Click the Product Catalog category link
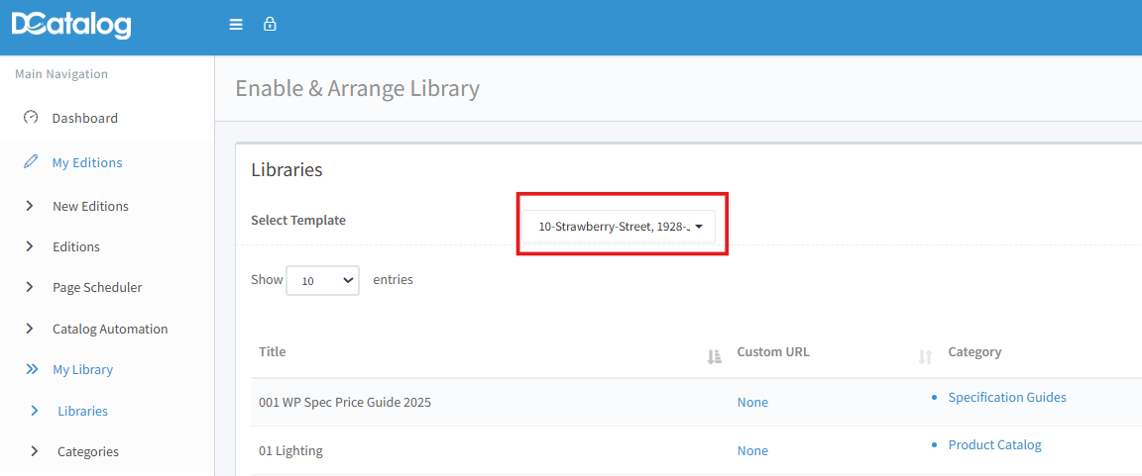Image resolution: width=1142 pixels, height=476 pixels. (994, 444)
